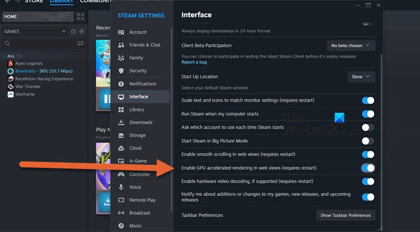Click the Warframe game icon
420x232 pixels.
click(x=10, y=94)
